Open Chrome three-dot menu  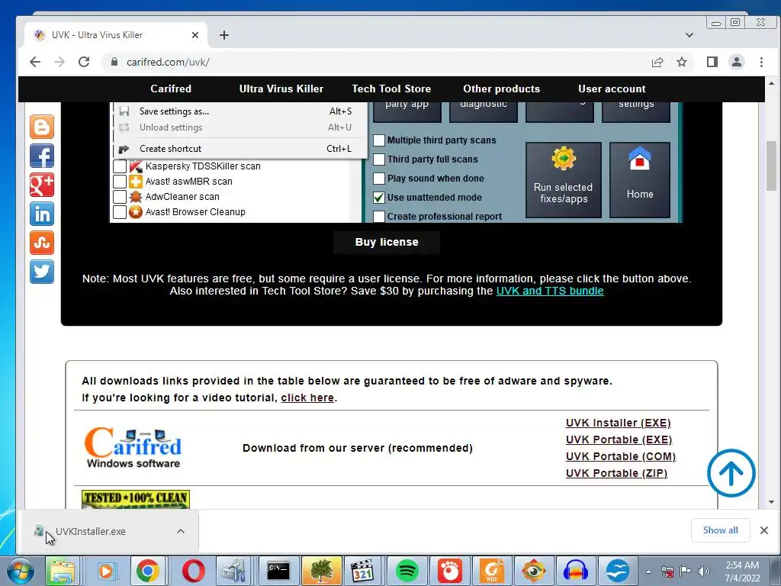pyautogui.click(x=761, y=62)
